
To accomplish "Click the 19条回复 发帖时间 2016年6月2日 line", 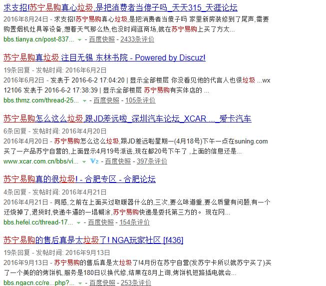I will coord(55,70).
